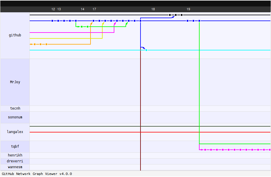The width and height of the screenshot is (271, 177).
Task: Click the blue commit where the green branch forks downward
Action: (x=76, y=21)
